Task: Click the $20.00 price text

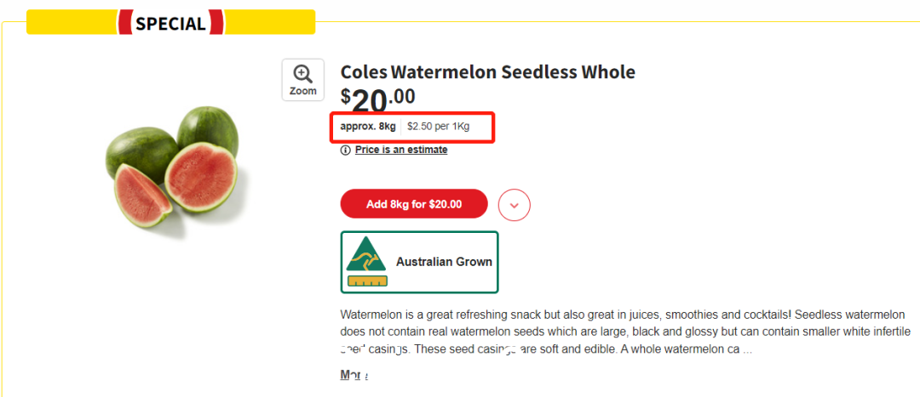Action: [378, 99]
